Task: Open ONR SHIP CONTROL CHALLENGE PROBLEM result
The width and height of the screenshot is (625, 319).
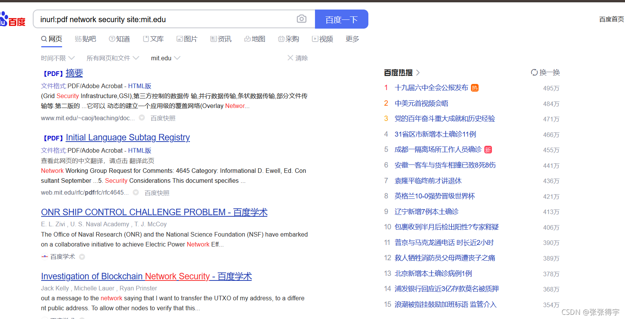Action: [x=154, y=212]
